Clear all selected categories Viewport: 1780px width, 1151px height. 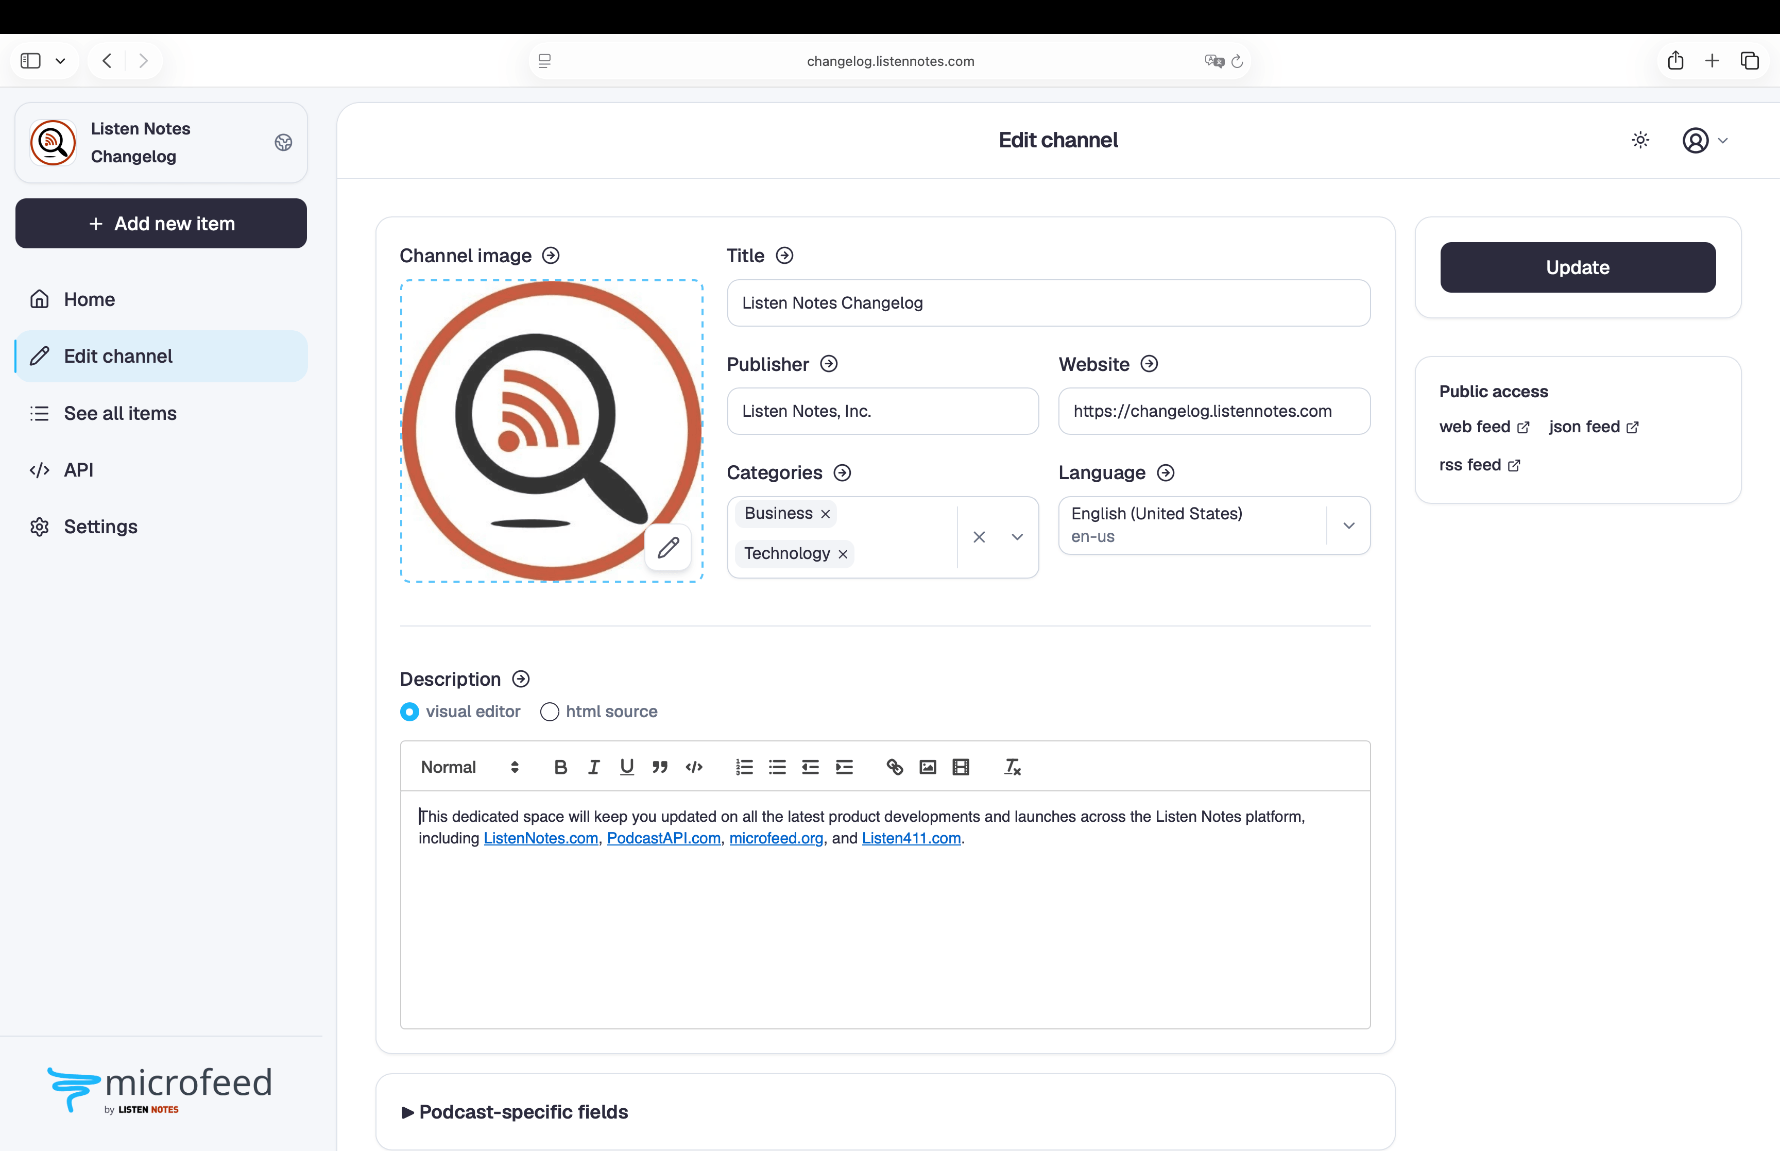[979, 537]
